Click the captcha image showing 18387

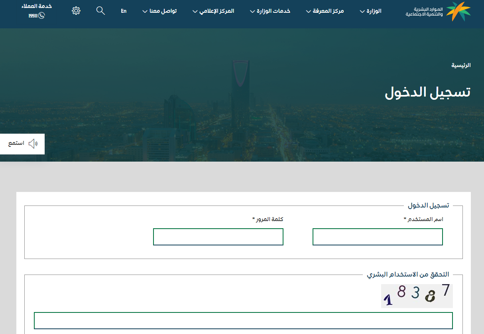pyautogui.click(x=417, y=296)
